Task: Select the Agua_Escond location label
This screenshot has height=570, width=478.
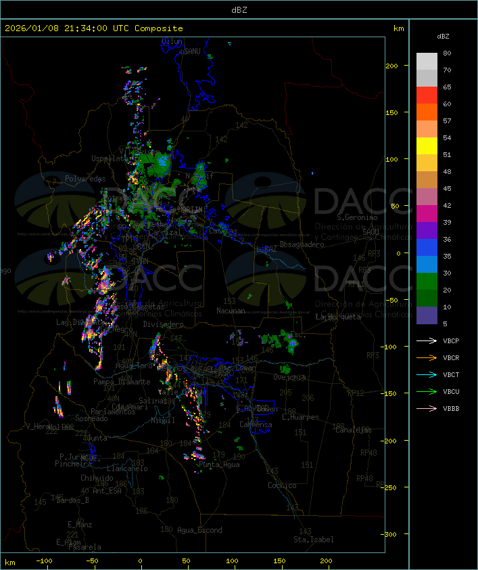Action: coord(199,530)
